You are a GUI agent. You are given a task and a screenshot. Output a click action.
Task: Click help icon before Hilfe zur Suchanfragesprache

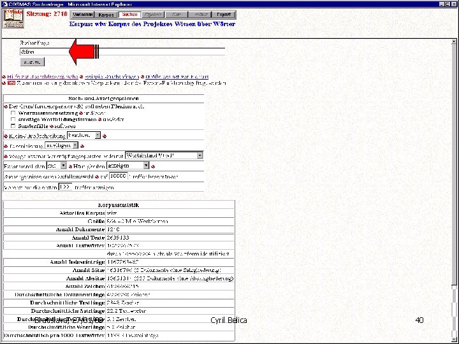[x=4, y=77]
